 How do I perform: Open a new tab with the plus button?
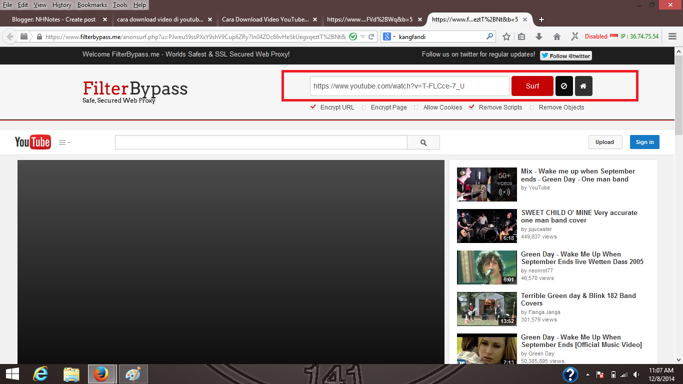tap(541, 19)
